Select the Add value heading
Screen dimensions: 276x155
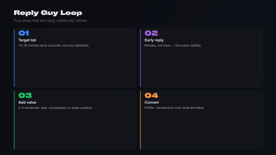pyautogui.click(x=27, y=102)
